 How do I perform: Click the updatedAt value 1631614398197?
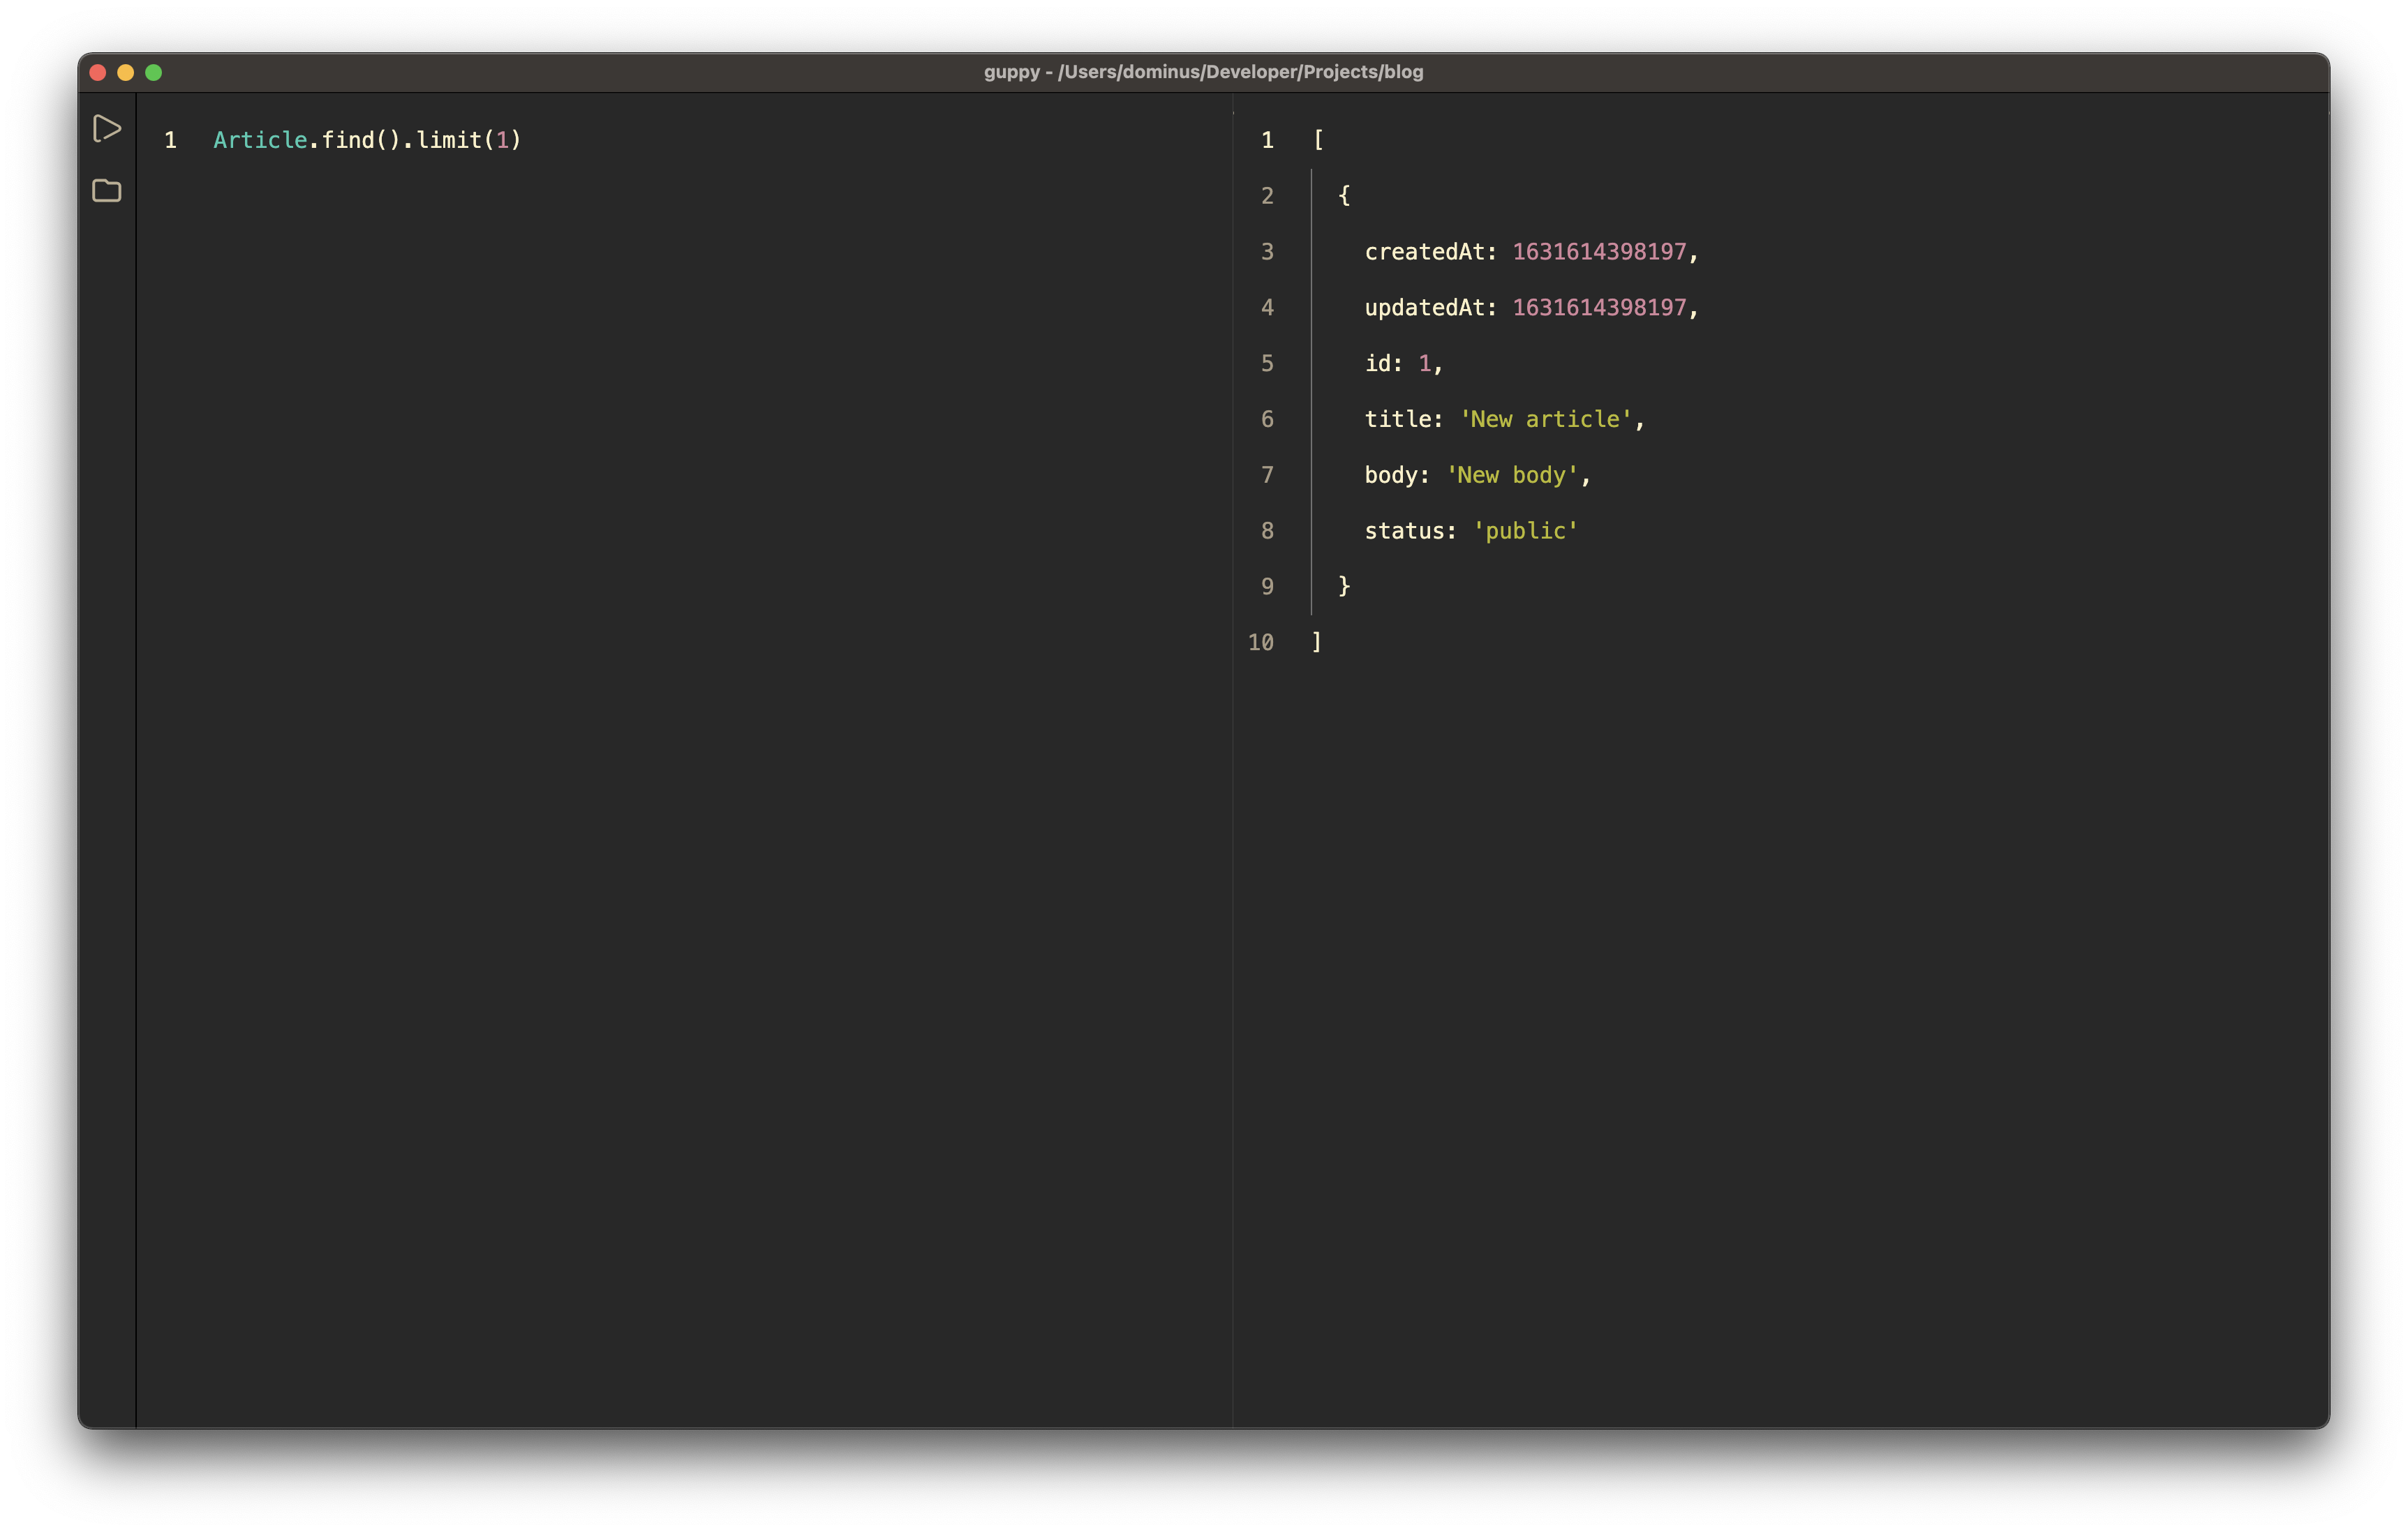(1599, 308)
